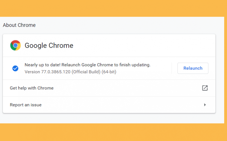Click the blue checkmark update status icon
Screen dimensions: 227x141
pos(15,68)
